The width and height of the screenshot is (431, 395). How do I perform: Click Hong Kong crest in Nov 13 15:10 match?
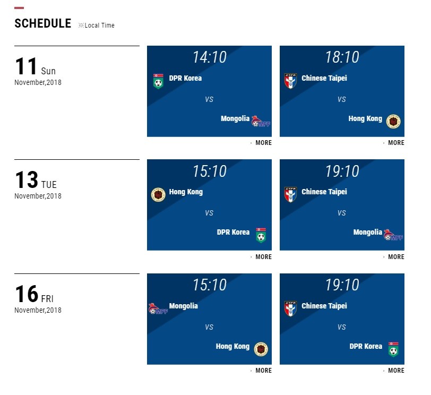(158, 195)
